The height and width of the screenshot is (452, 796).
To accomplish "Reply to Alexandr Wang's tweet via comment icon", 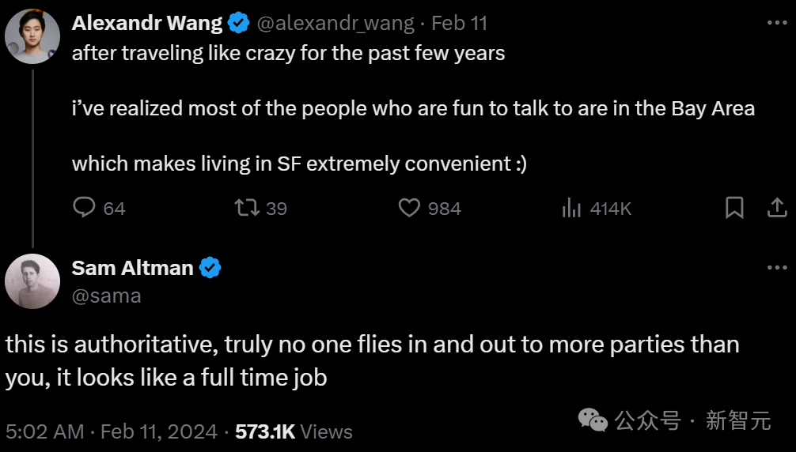I will pyautogui.click(x=84, y=207).
